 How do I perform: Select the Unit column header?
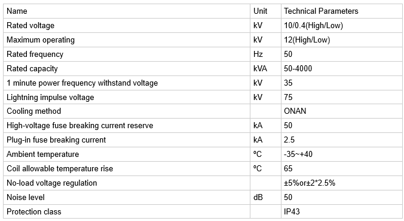tap(265, 11)
